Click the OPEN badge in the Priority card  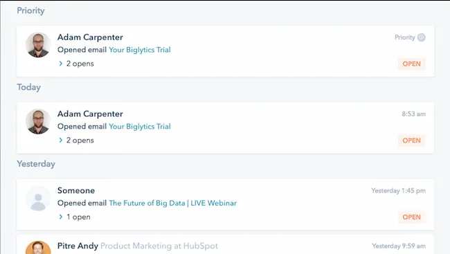[x=411, y=64]
